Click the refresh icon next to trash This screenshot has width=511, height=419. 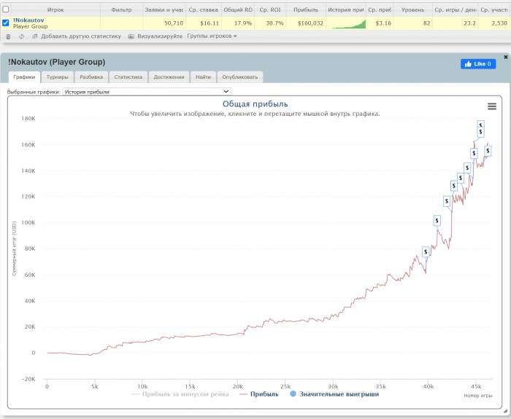coord(21,36)
